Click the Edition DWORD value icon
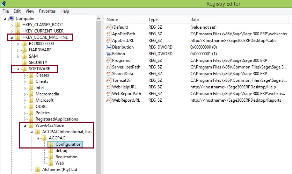Image resolution: width=292 pixels, height=174 pixels. click(109, 53)
